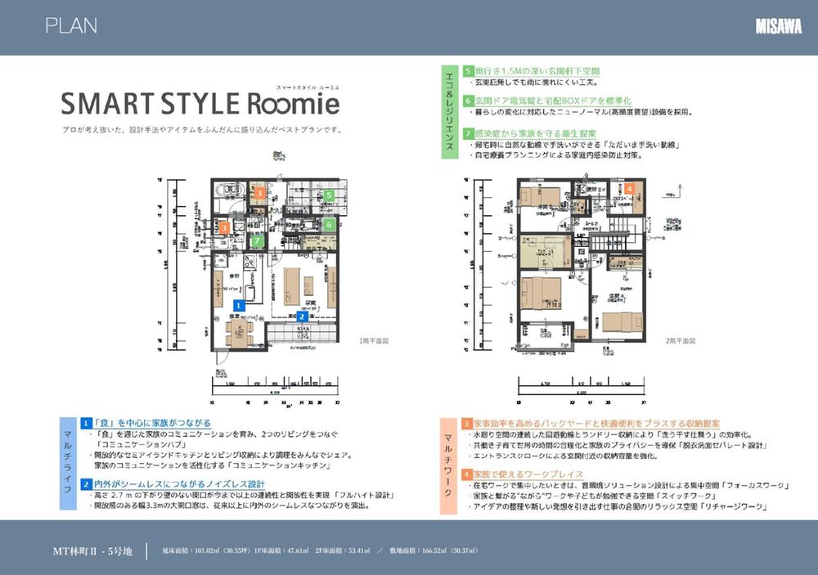Click the footer text MT林町Ⅱ - 5号地
818x575 pixels.
tap(92, 551)
